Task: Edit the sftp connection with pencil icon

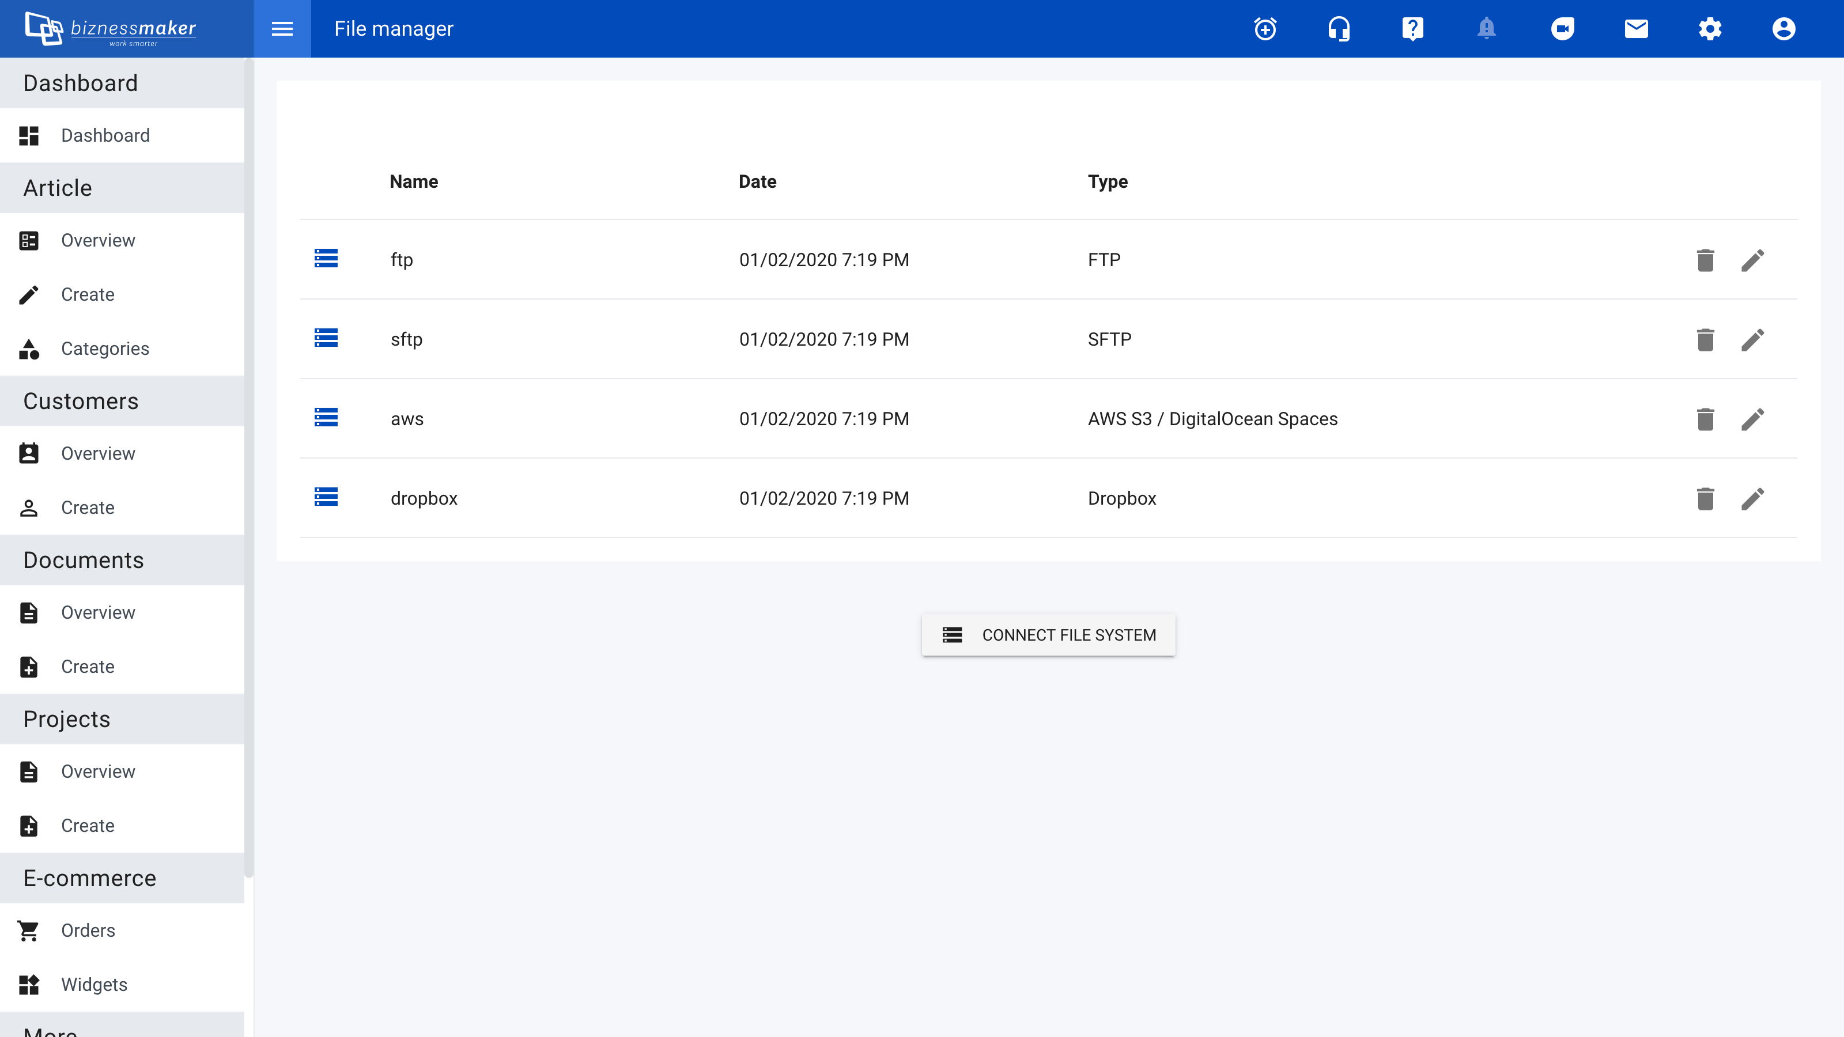Action: coord(1752,339)
